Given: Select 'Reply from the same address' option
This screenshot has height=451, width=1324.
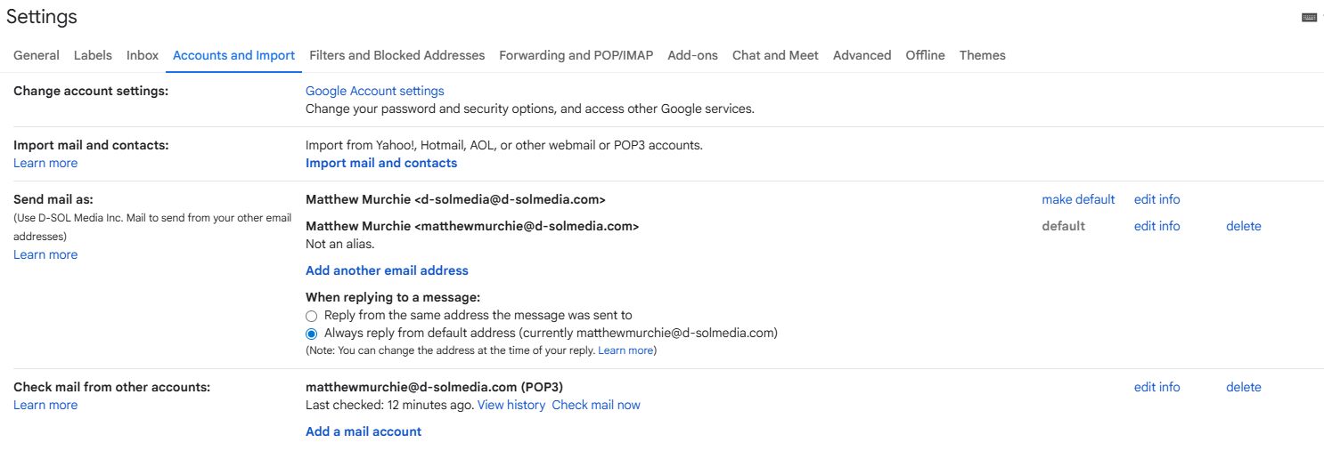Looking at the screenshot, I should pos(311,316).
